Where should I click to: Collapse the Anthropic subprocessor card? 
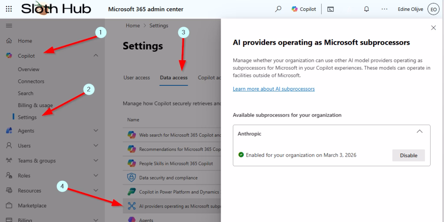pos(420,131)
